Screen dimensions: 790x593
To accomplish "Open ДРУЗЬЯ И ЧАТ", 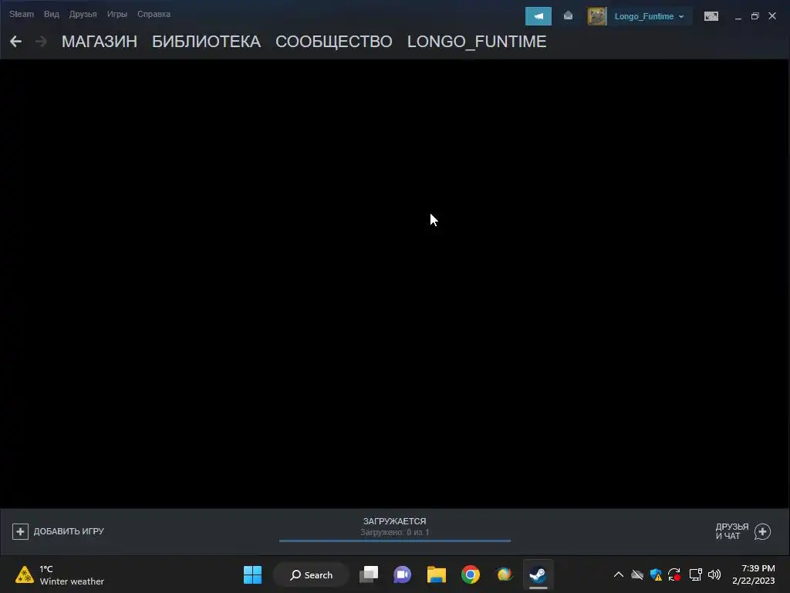I will [731, 531].
